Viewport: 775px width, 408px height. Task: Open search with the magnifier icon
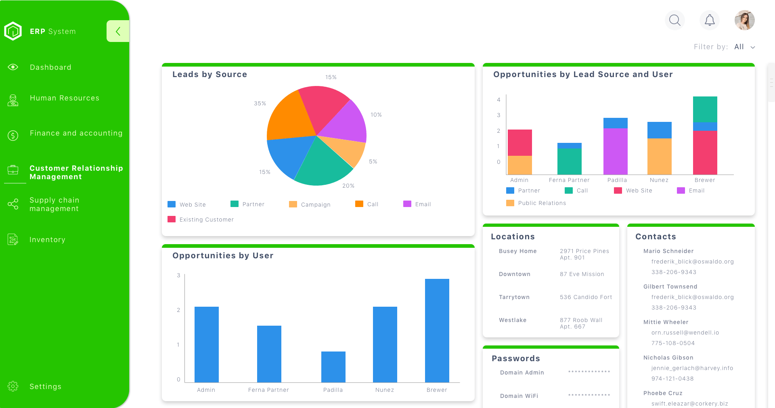tap(674, 20)
